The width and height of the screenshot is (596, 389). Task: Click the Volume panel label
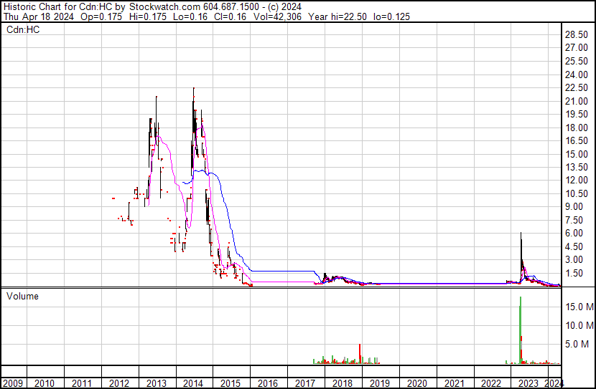pyautogui.click(x=22, y=297)
